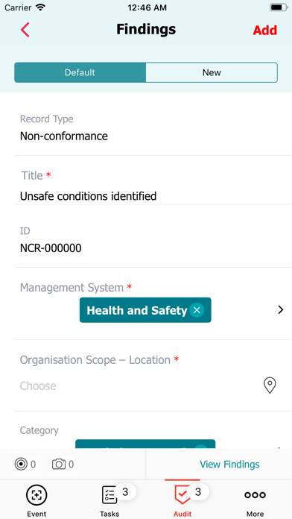This screenshot has height=519, width=292.
Task: Tap the red back arrow icon
Action: point(25,30)
